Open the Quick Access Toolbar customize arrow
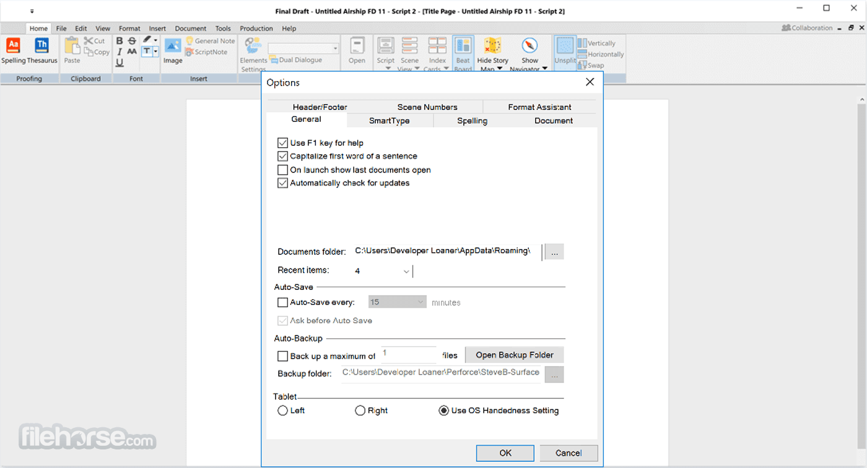 tap(32, 11)
